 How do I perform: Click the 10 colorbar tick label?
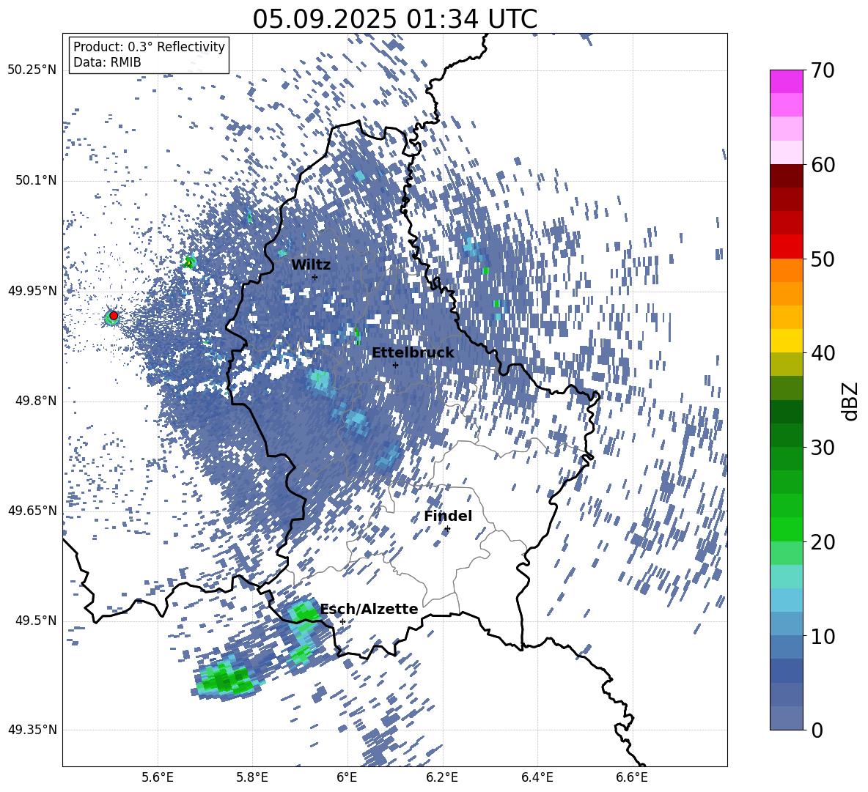pyautogui.click(x=823, y=636)
